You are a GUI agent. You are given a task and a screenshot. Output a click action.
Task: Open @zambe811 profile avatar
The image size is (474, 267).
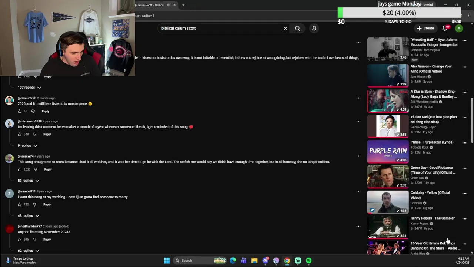click(x=9, y=194)
